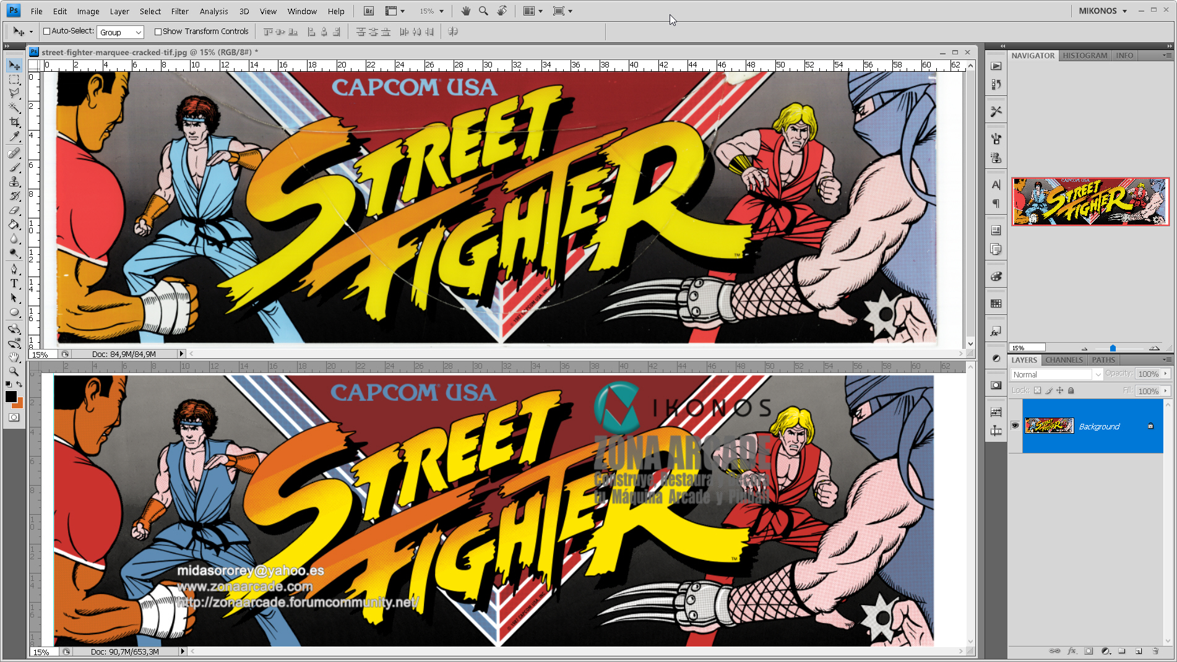
Task: Select the 3D Rotate tool
Action: pyautogui.click(x=14, y=329)
